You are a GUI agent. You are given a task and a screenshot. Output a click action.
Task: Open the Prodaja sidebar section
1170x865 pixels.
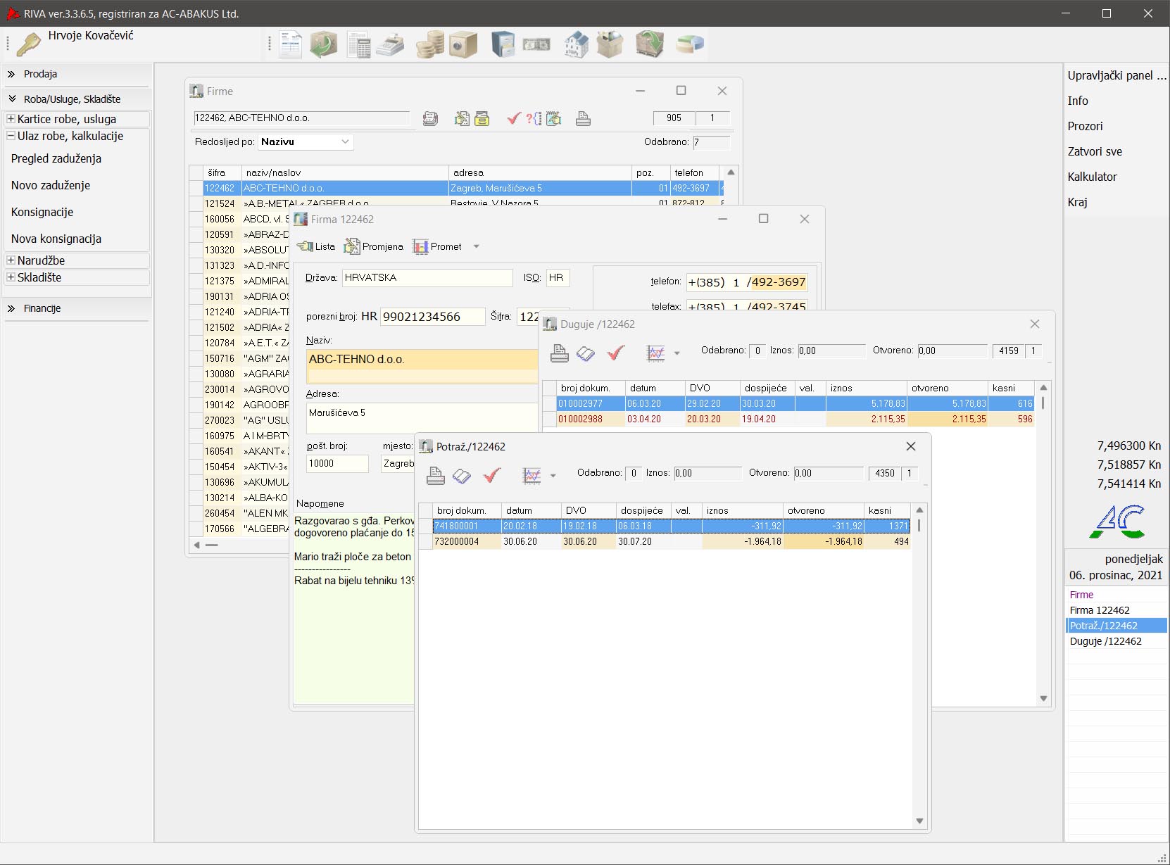pos(40,74)
